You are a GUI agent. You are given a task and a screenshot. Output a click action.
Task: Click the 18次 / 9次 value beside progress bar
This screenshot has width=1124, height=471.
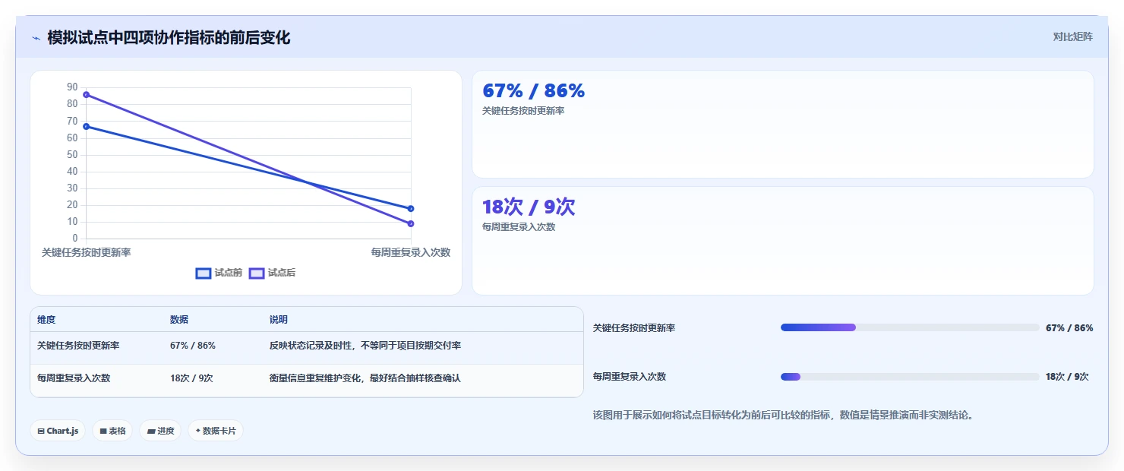point(1067,377)
